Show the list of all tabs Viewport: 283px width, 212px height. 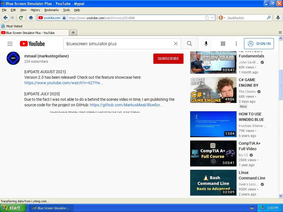point(280,33)
